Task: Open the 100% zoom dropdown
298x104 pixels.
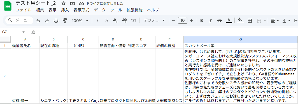Action: 80,21
